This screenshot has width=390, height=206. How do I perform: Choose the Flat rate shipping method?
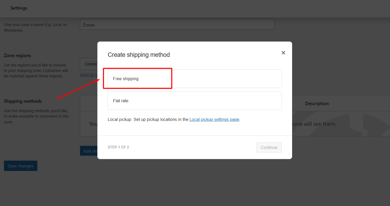pyautogui.click(x=194, y=101)
